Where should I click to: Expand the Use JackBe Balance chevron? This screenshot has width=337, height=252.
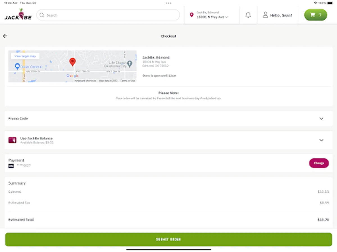click(x=321, y=140)
